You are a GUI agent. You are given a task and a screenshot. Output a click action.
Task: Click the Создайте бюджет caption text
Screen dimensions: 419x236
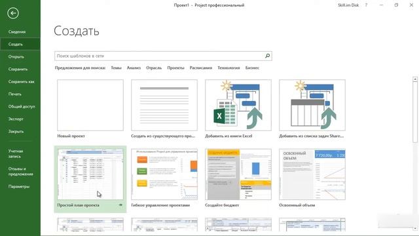coord(222,205)
